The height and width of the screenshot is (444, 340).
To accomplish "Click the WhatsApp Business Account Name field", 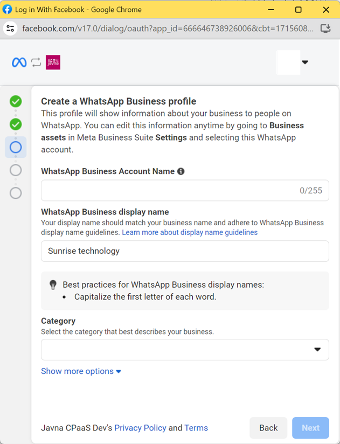I will (x=185, y=190).
